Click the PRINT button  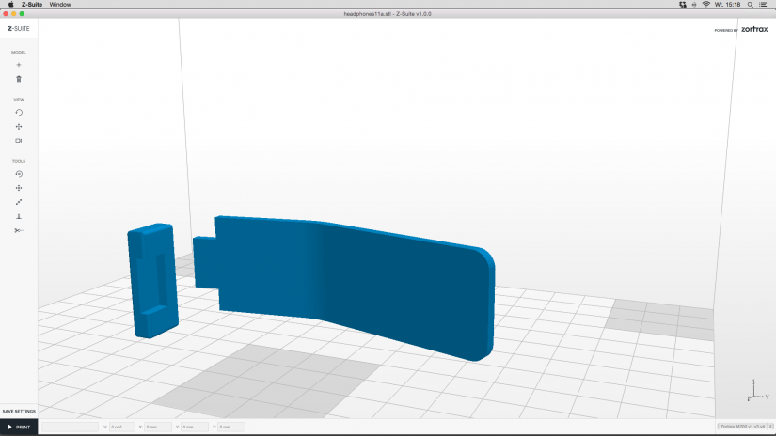tap(19, 428)
